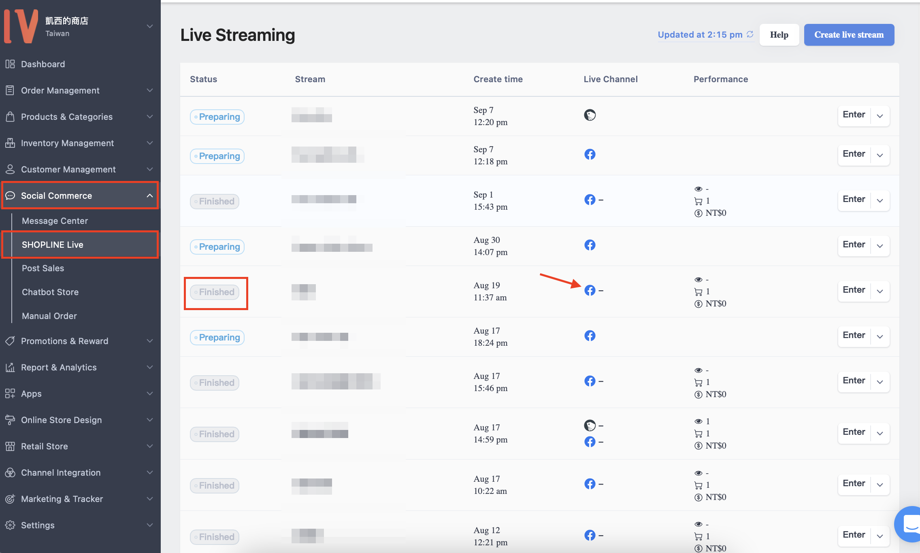Click the Order Management clipboard icon
The height and width of the screenshot is (553, 920).
[x=10, y=90]
